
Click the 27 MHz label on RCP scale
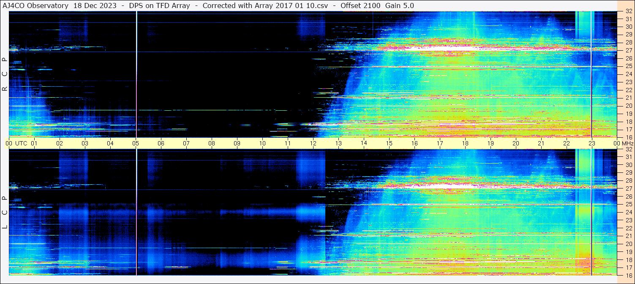pos(628,50)
